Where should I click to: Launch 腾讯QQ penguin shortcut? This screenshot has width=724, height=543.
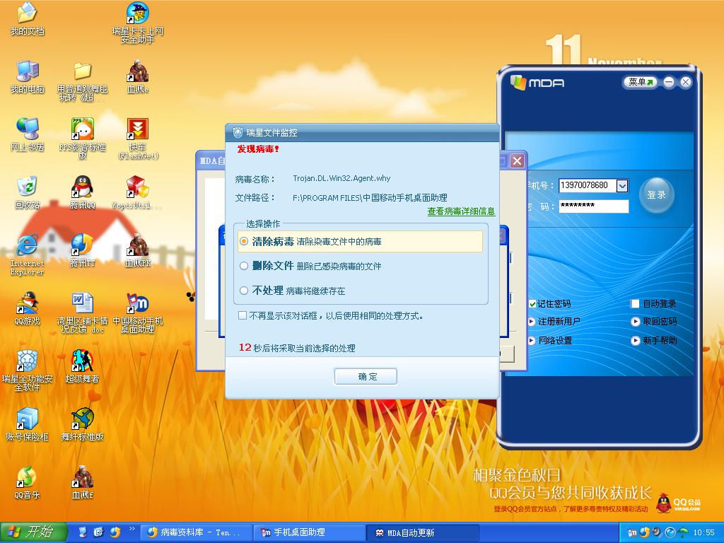click(82, 192)
